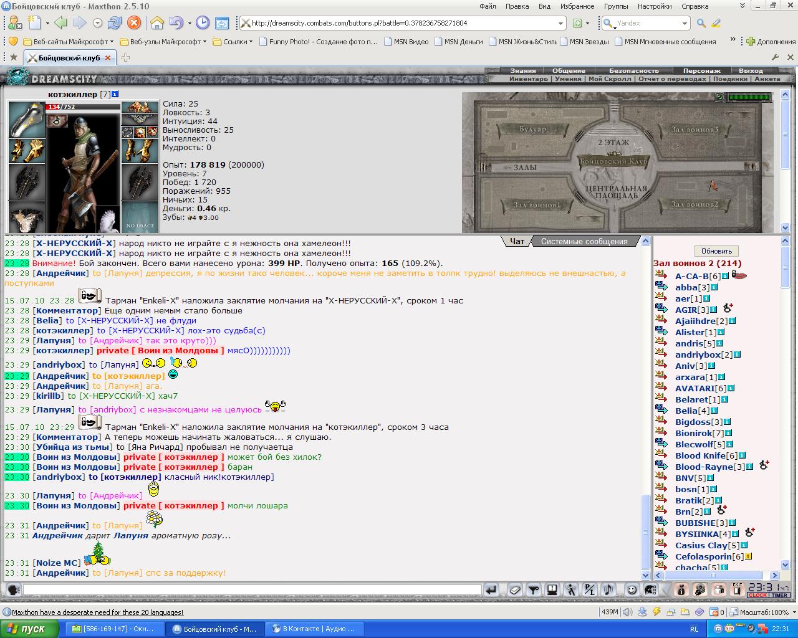Open the address bar dropdown arrow

pos(560,23)
